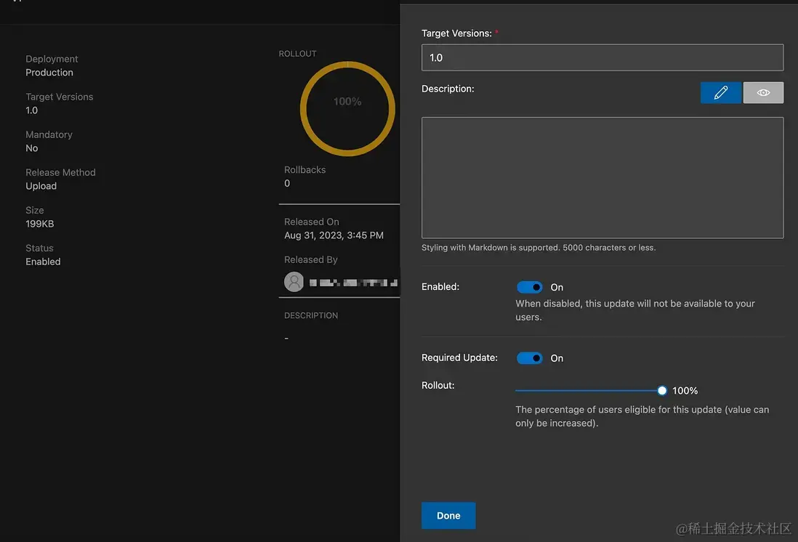Click the 100% rollout ring chart
798x542 pixels.
pos(347,108)
